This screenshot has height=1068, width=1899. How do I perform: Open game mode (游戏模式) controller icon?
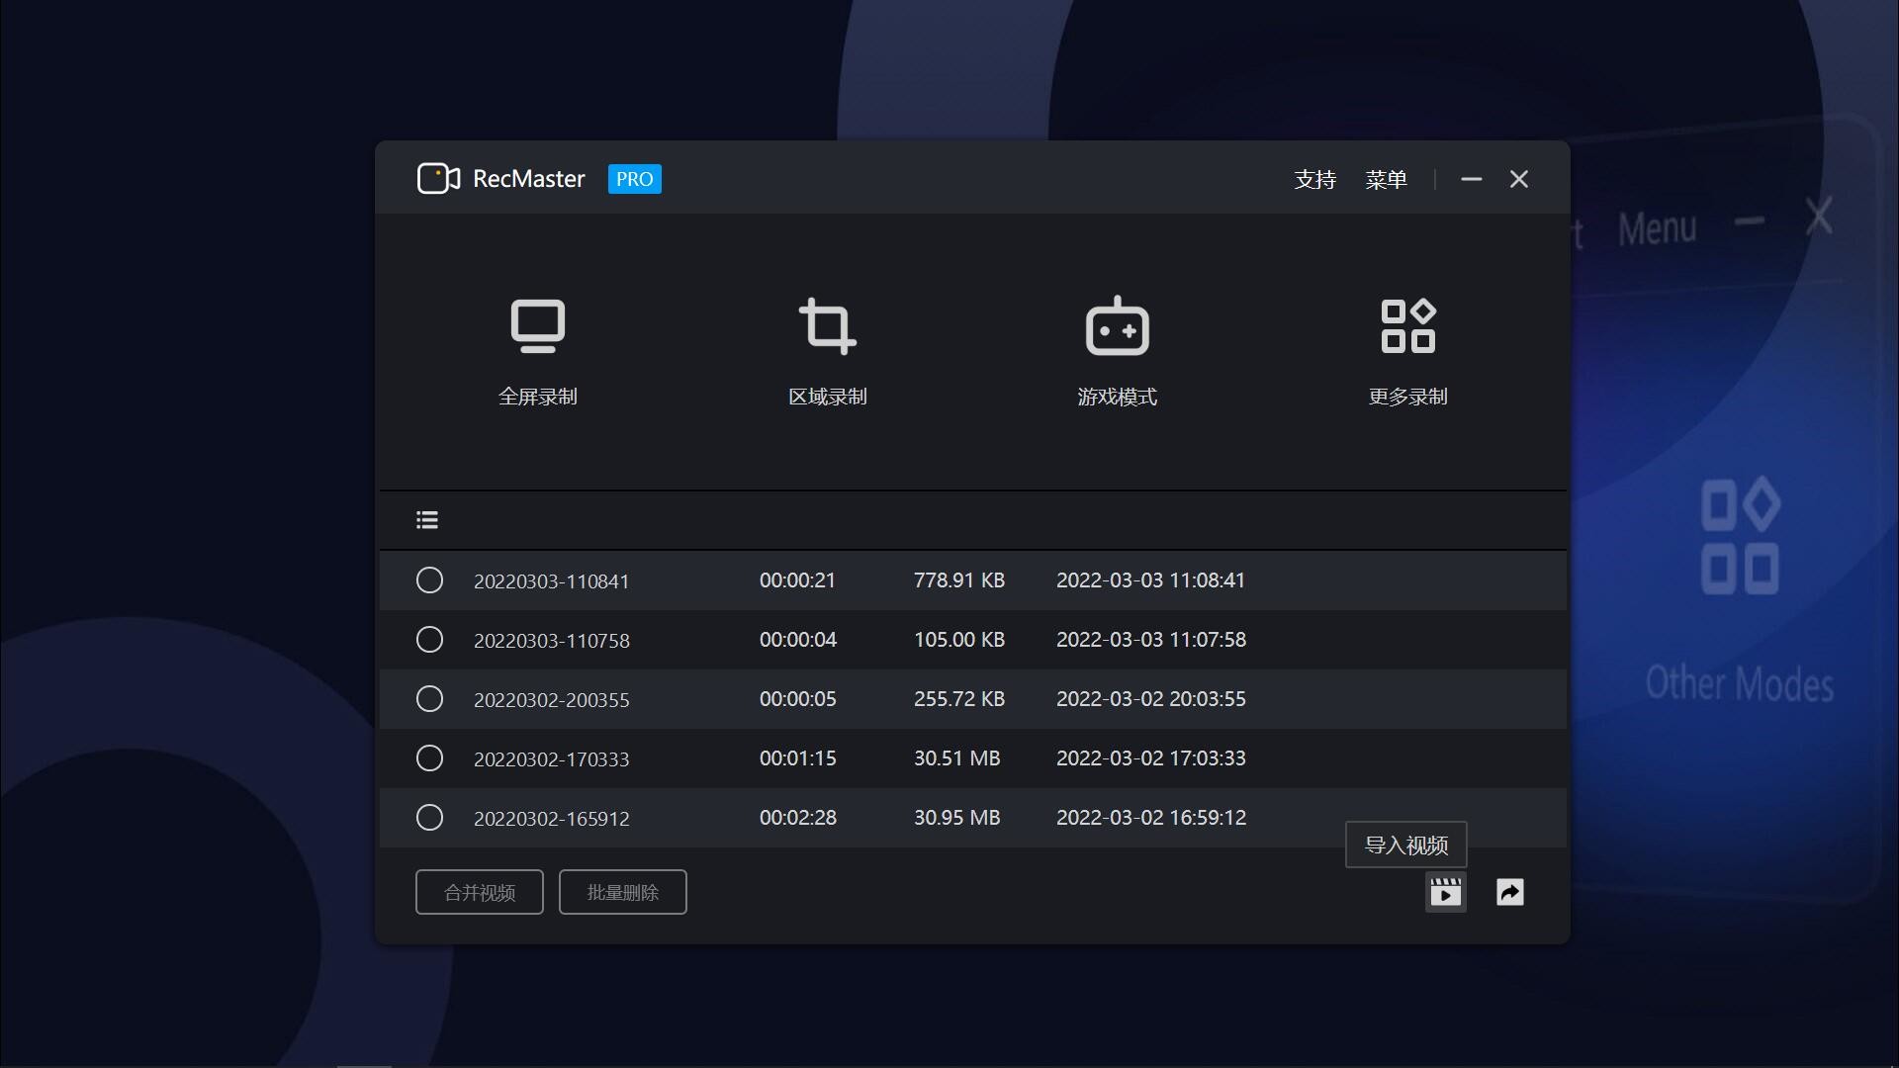click(1117, 326)
